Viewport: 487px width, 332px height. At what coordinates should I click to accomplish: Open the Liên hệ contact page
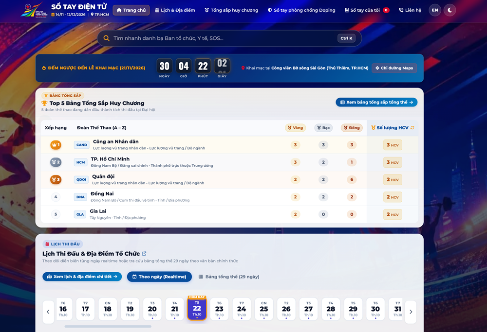[410, 10]
